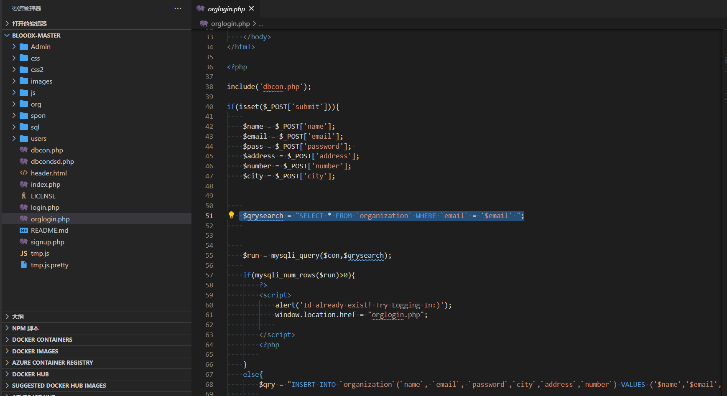The width and height of the screenshot is (727, 396).
Task: Click the js folder icon
Action: [24, 92]
